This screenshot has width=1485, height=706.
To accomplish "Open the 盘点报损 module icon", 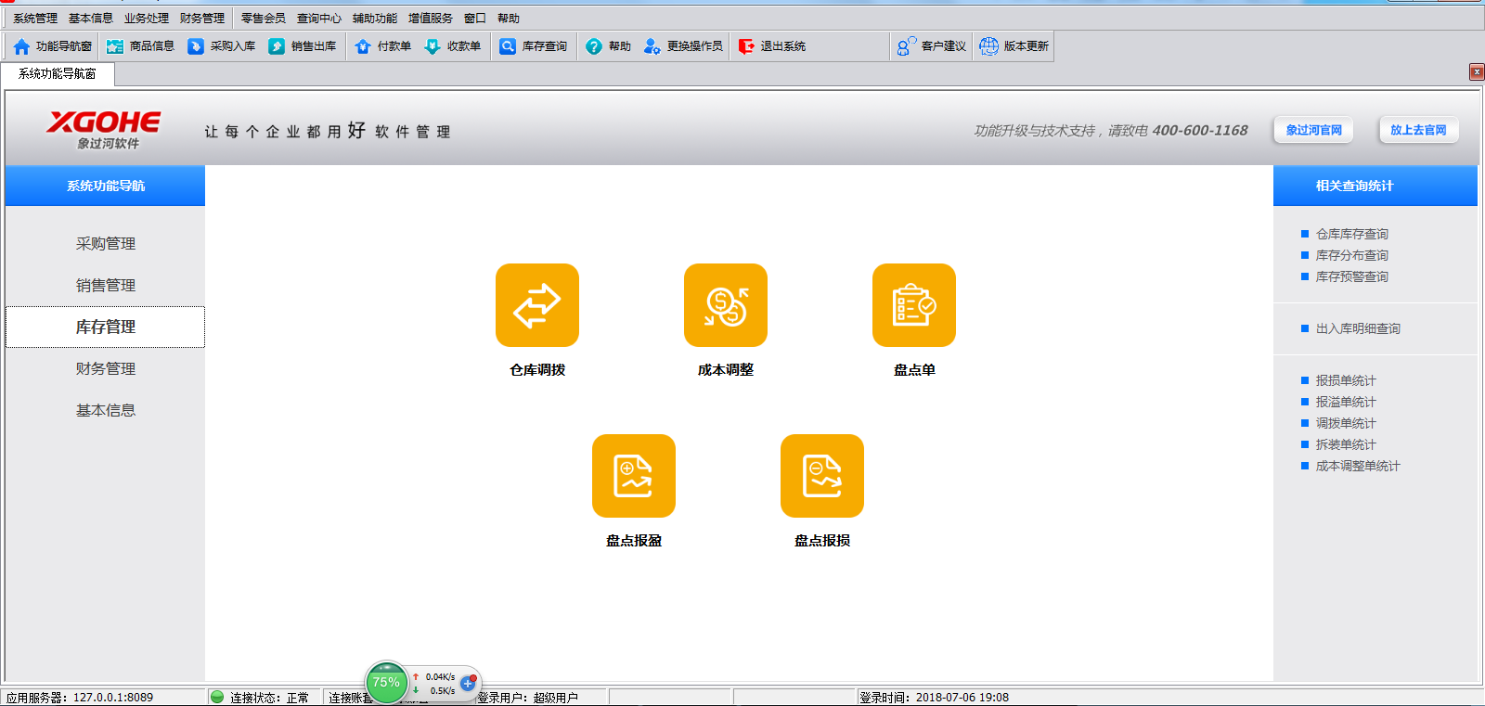I will pos(822,476).
